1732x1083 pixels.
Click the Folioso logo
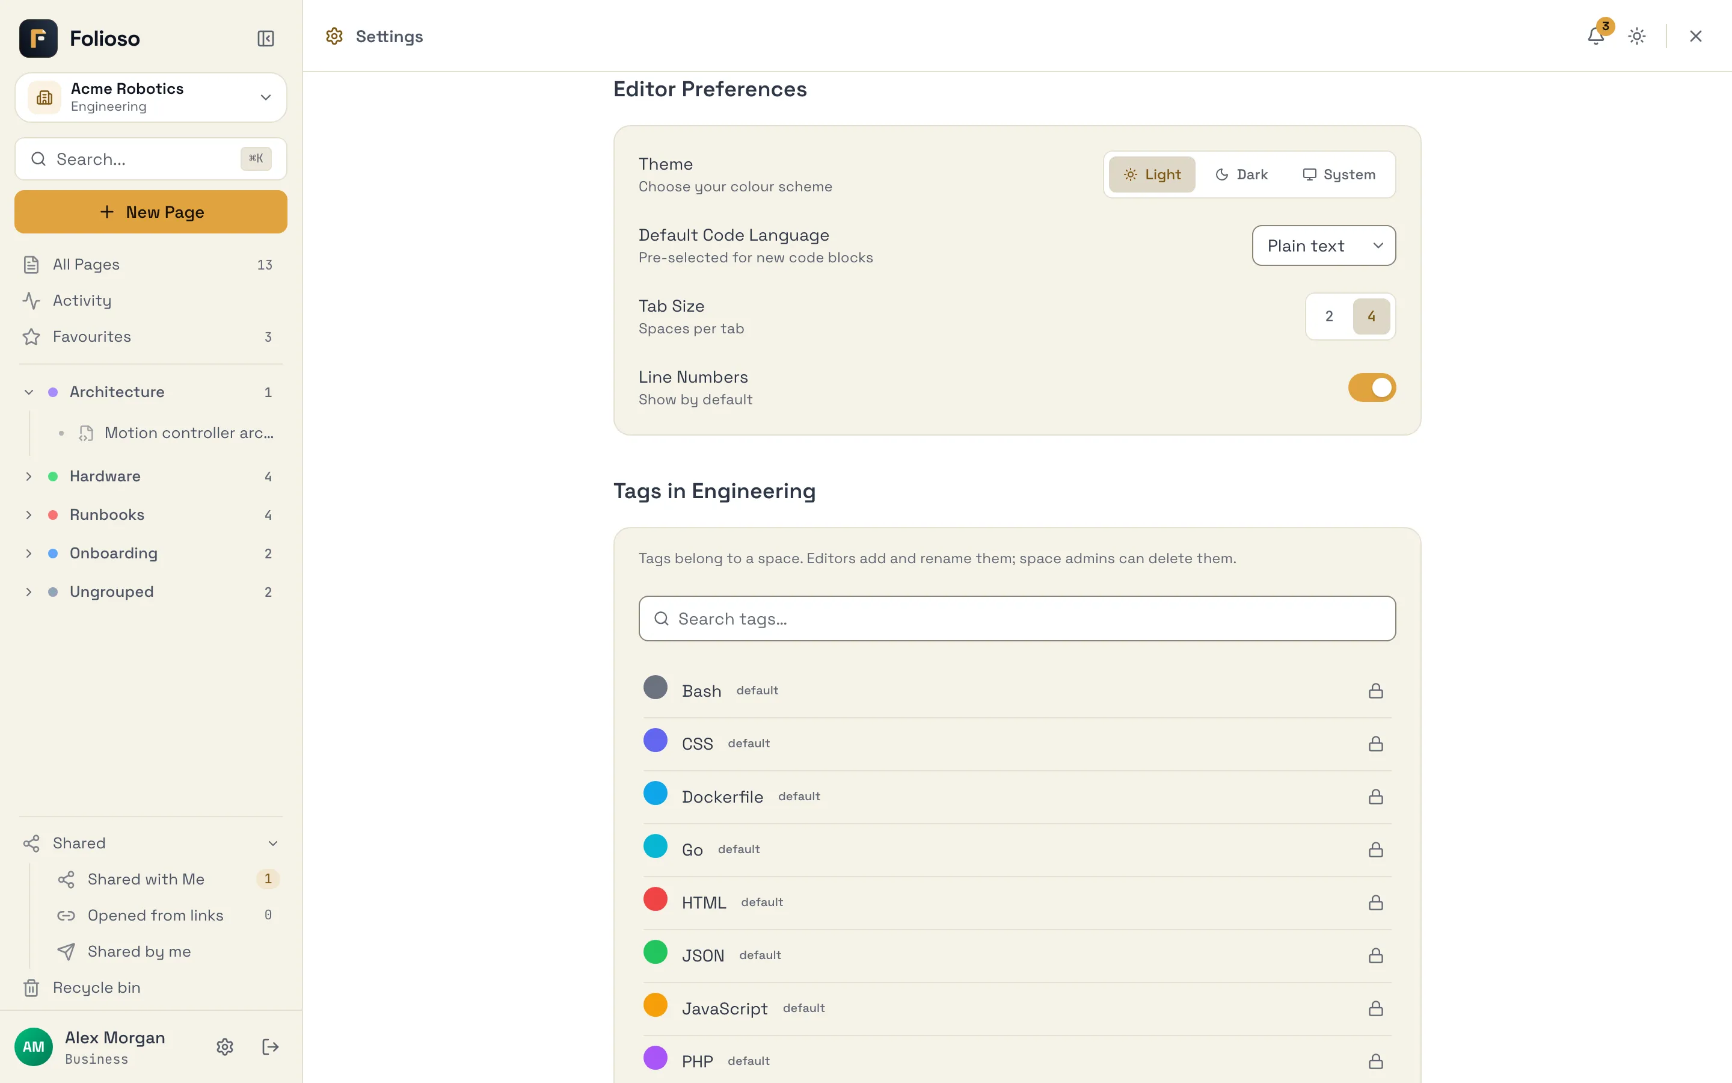tap(38, 38)
